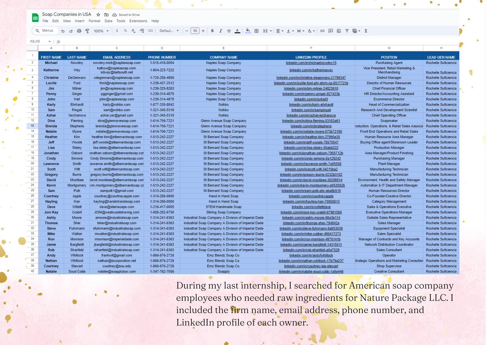Open more number formats (123)
This screenshot has width=486, height=345.
(150, 31)
